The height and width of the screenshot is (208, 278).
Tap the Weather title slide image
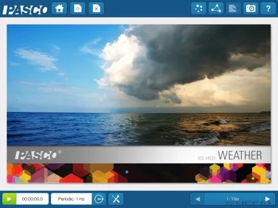pos(139,104)
